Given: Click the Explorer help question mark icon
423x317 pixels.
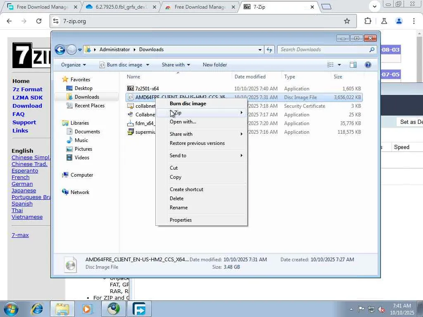Looking at the screenshot, I should click(x=368, y=65).
